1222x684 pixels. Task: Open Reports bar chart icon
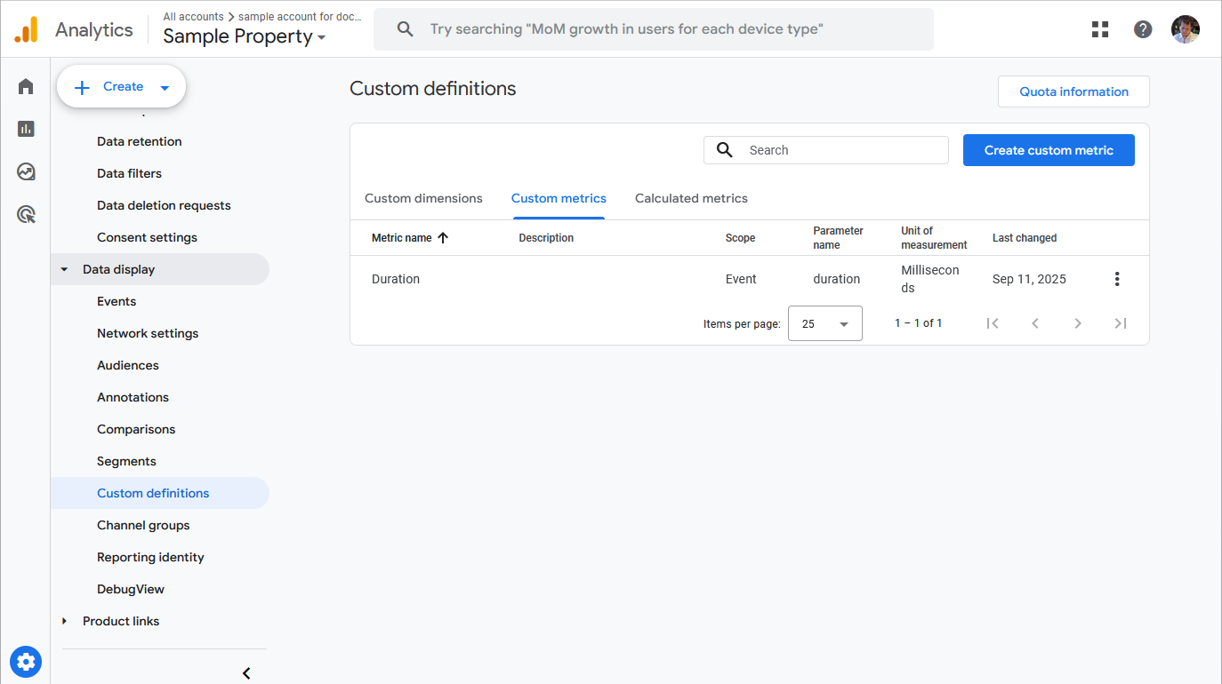tap(26, 129)
